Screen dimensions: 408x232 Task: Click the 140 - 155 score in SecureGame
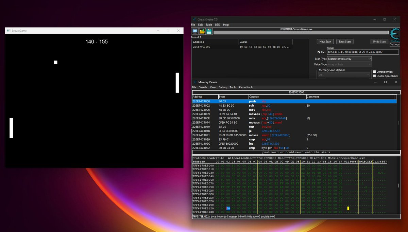[x=97, y=41]
